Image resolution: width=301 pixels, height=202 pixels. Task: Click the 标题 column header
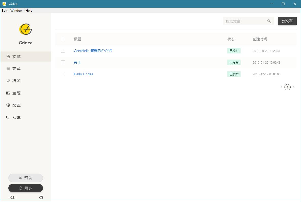77,39
